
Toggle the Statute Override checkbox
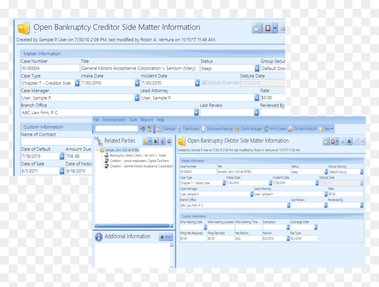[x=204, y=82]
